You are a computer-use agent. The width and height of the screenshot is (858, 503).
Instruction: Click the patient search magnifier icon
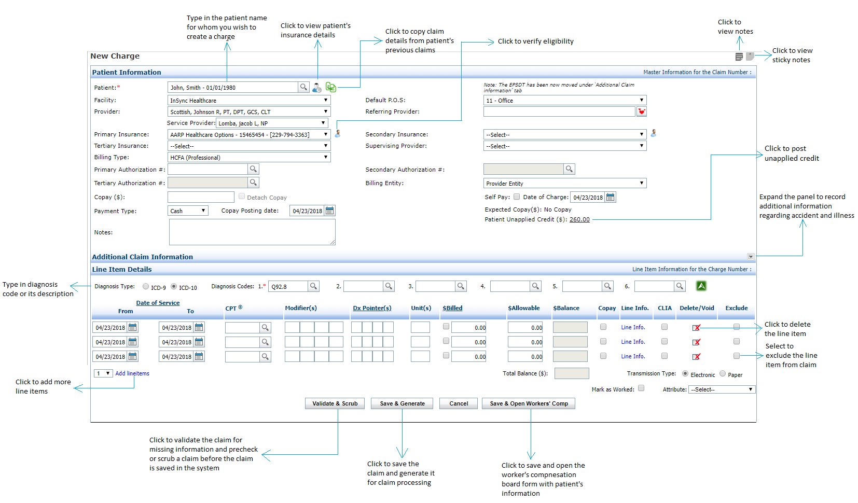click(x=304, y=87)
